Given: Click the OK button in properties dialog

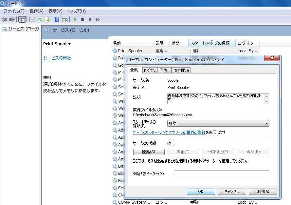Looking at the screenshot, I should point(200,192).
